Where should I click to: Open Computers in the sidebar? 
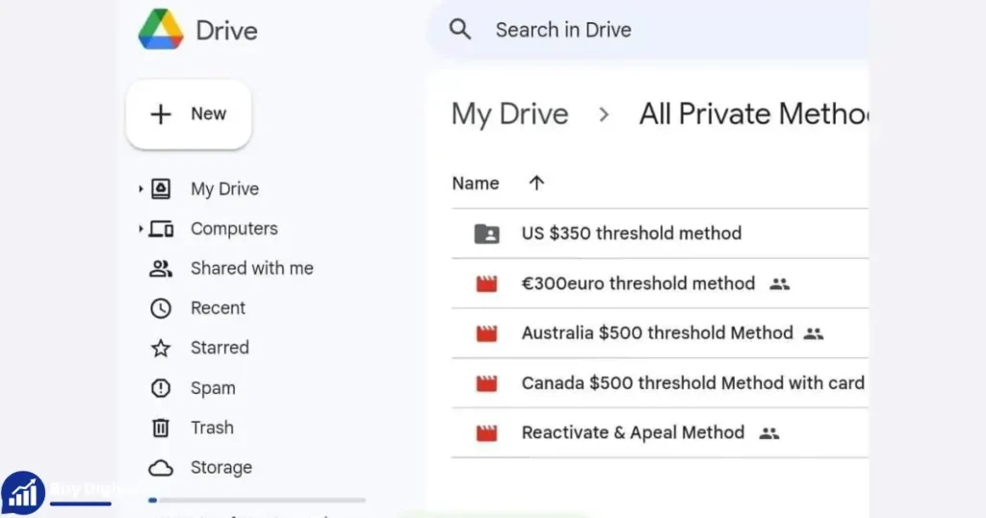coord(234,229)
